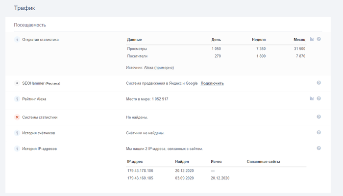Click the help icon for Рейтинг Alexa
The image size is (343, 196).
click(318, 98)
